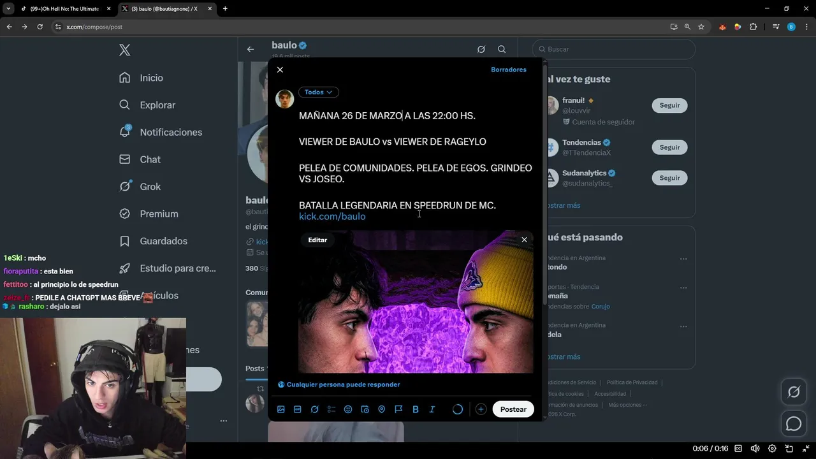Add an image with the media icon
This screenshot has height=459, width=816.
[x=280, y=409]
